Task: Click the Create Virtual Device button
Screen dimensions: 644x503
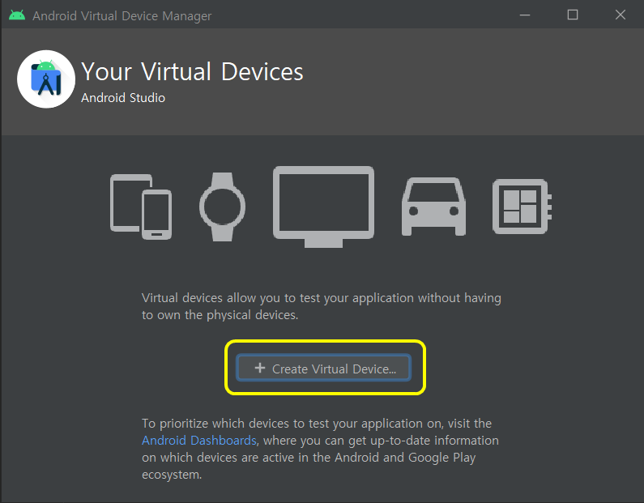Action: (323, 368)
